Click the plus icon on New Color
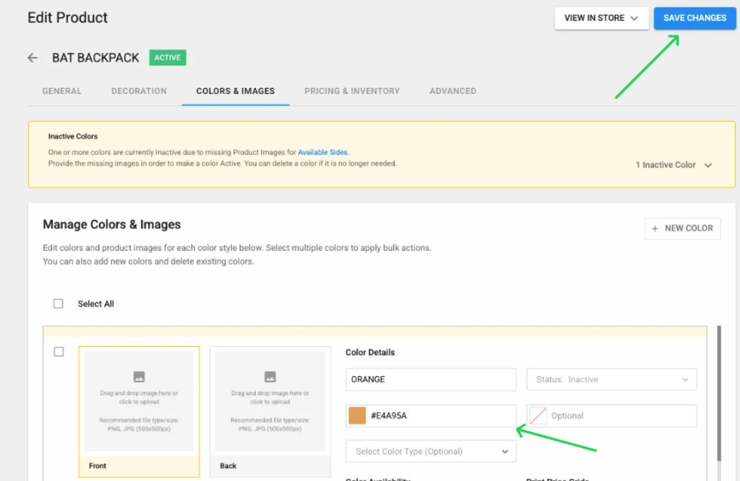Screen dimensions: 740x481 tap(655, 228)
